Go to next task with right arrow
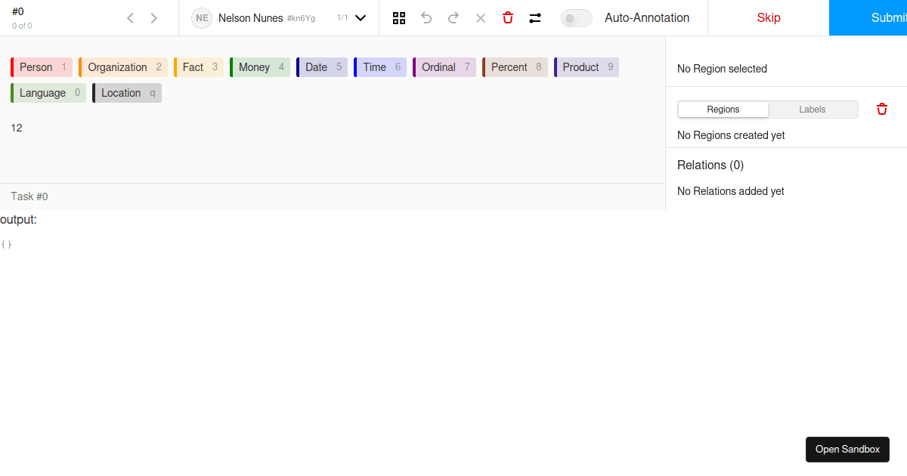The width and height of the screenshot is (907, 476). [153, 17]
